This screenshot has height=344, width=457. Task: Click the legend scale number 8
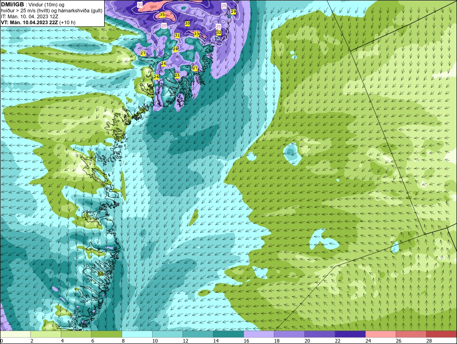[x=123, y=341]
